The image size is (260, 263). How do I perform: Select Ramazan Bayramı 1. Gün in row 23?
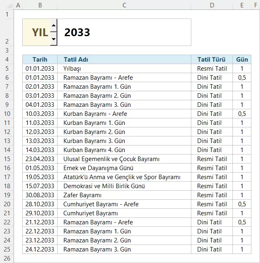(124, 231)
